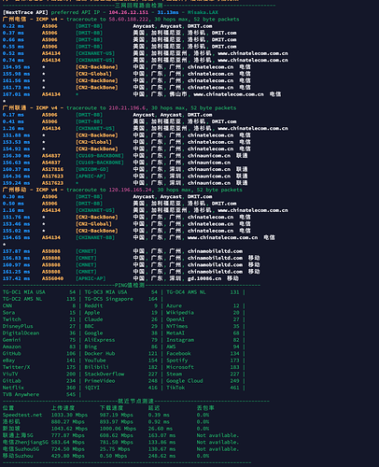The image size is (379, 467).
Task: Click destination IP 210.21.196.6
Action: pyautogui.click(x=127, y=108)
